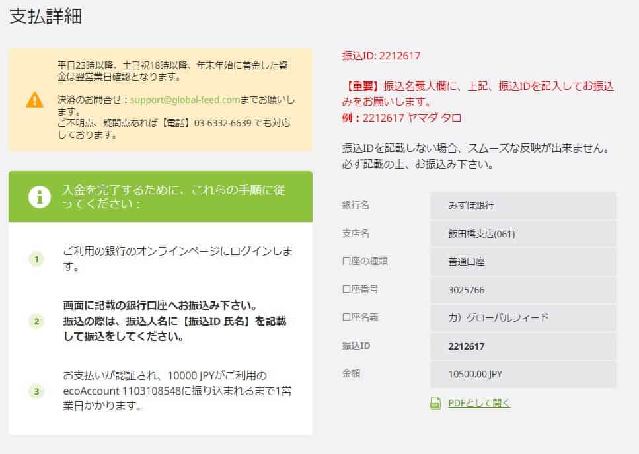The width and height of the screenshot is (639, 454).
Task: Click the 口座名義 label
Action: click(x=360, y=317)
